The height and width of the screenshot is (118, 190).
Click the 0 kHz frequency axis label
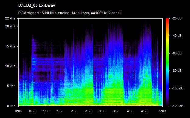[11, 106]
